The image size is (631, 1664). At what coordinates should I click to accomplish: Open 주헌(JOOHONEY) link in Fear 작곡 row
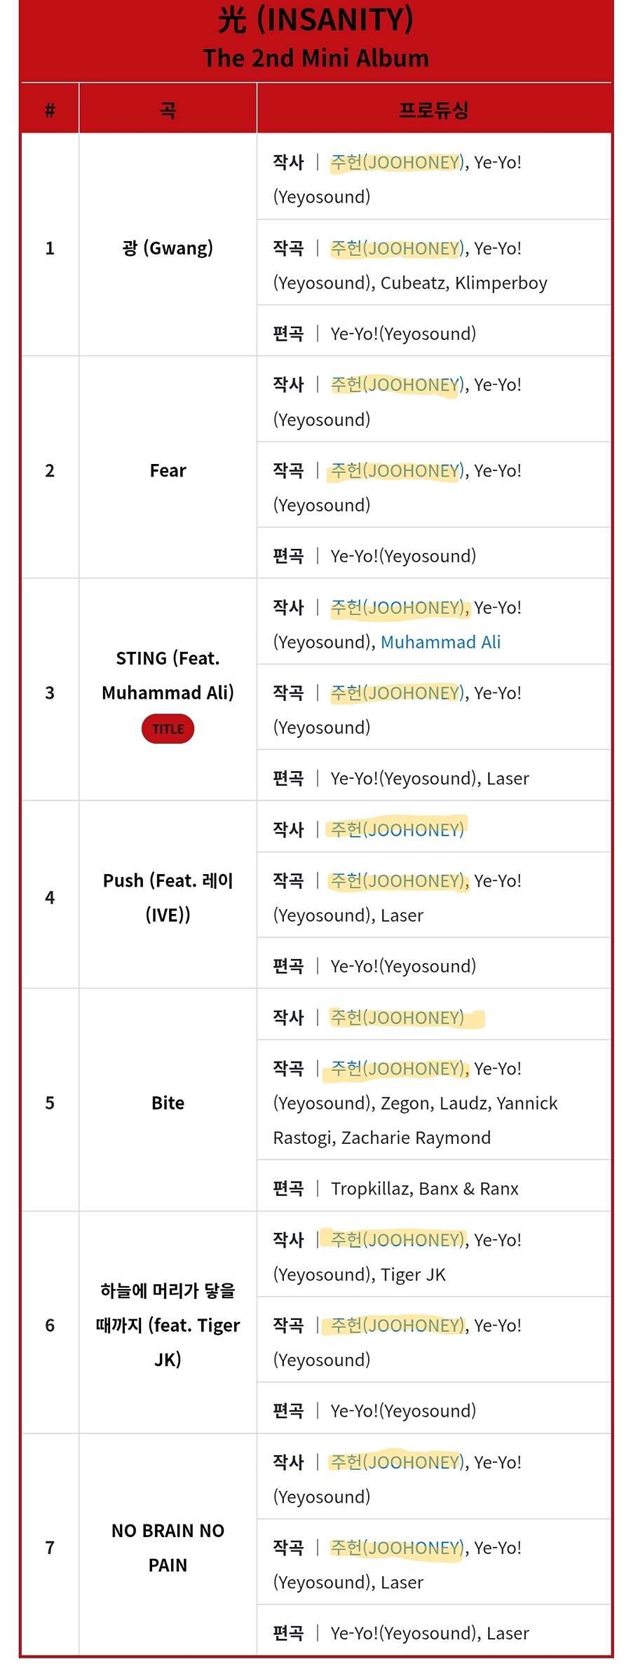click(x=397, y=471)
